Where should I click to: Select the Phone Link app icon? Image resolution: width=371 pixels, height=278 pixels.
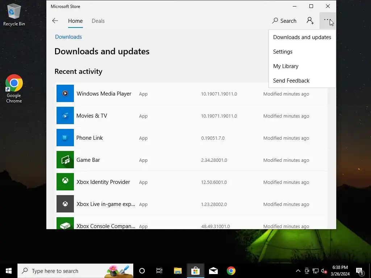click(65, 138)
